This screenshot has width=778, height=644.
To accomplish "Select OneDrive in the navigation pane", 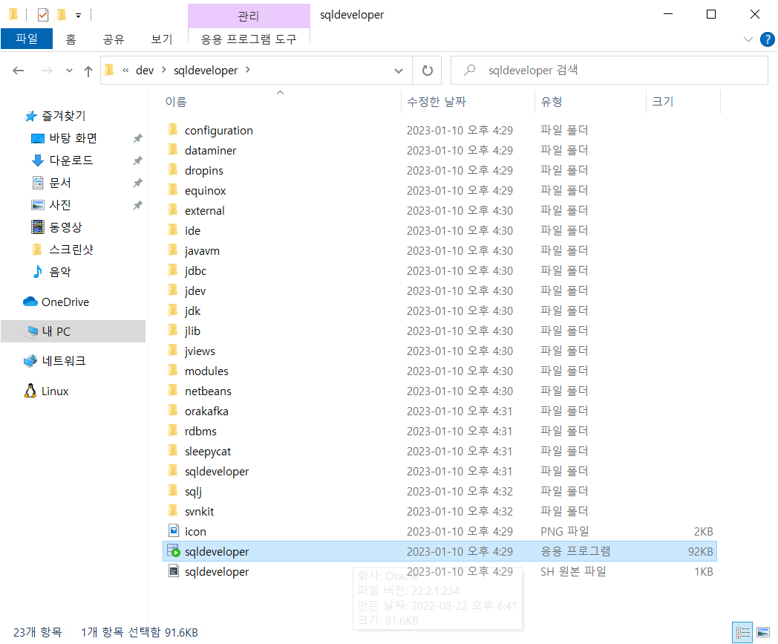I will tap(65, 302).
